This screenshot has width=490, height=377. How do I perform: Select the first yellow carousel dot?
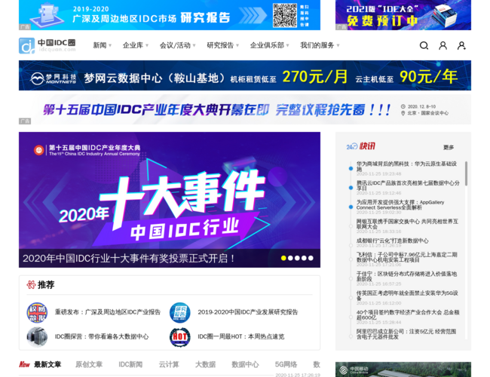[x=283, y=258]
